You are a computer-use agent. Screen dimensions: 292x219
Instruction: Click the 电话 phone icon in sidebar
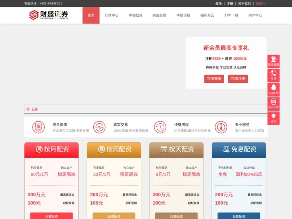[273, 75]
